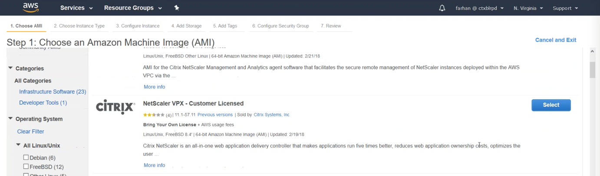Tick the Debian checkbox
Viewport: 600px width, 176px height.
26,157
